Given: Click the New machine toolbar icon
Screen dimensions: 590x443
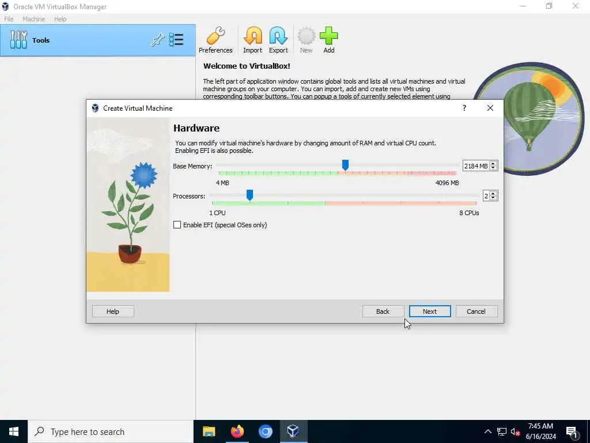Looking at the screenshot, I should pyautogui.click(x=307, y=40).
